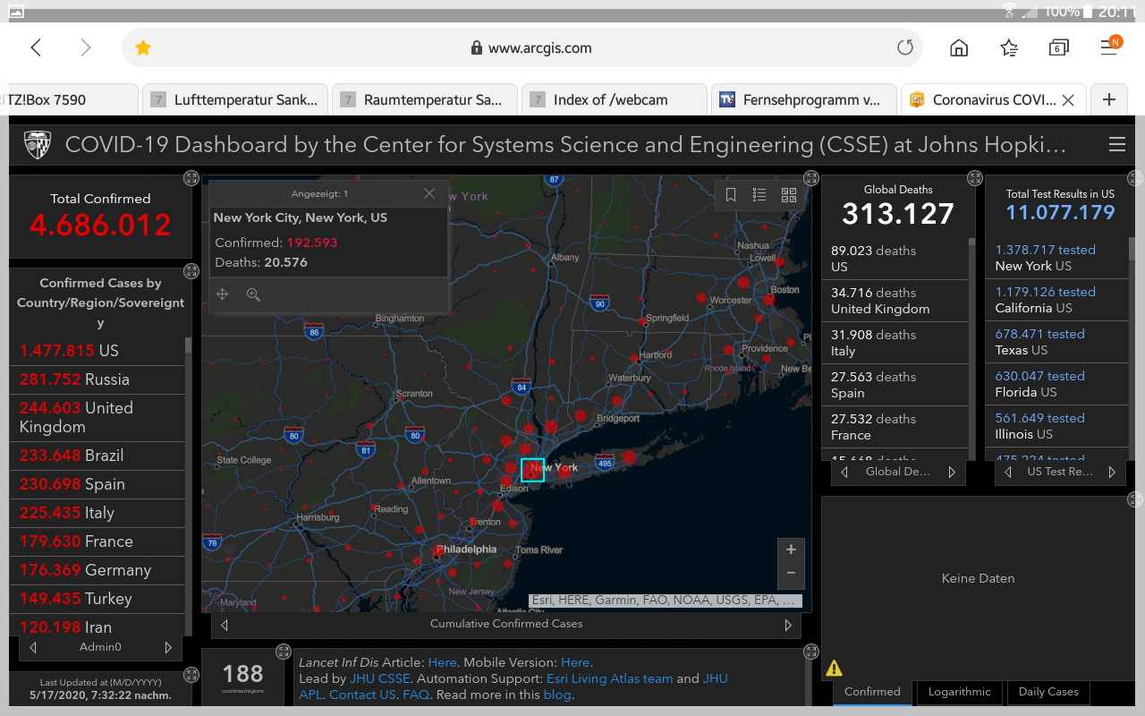This screenshot has width=1145, height=716.
Task: Switch to Index of /webcam browser tab
Action: click(x=614, y=100)
